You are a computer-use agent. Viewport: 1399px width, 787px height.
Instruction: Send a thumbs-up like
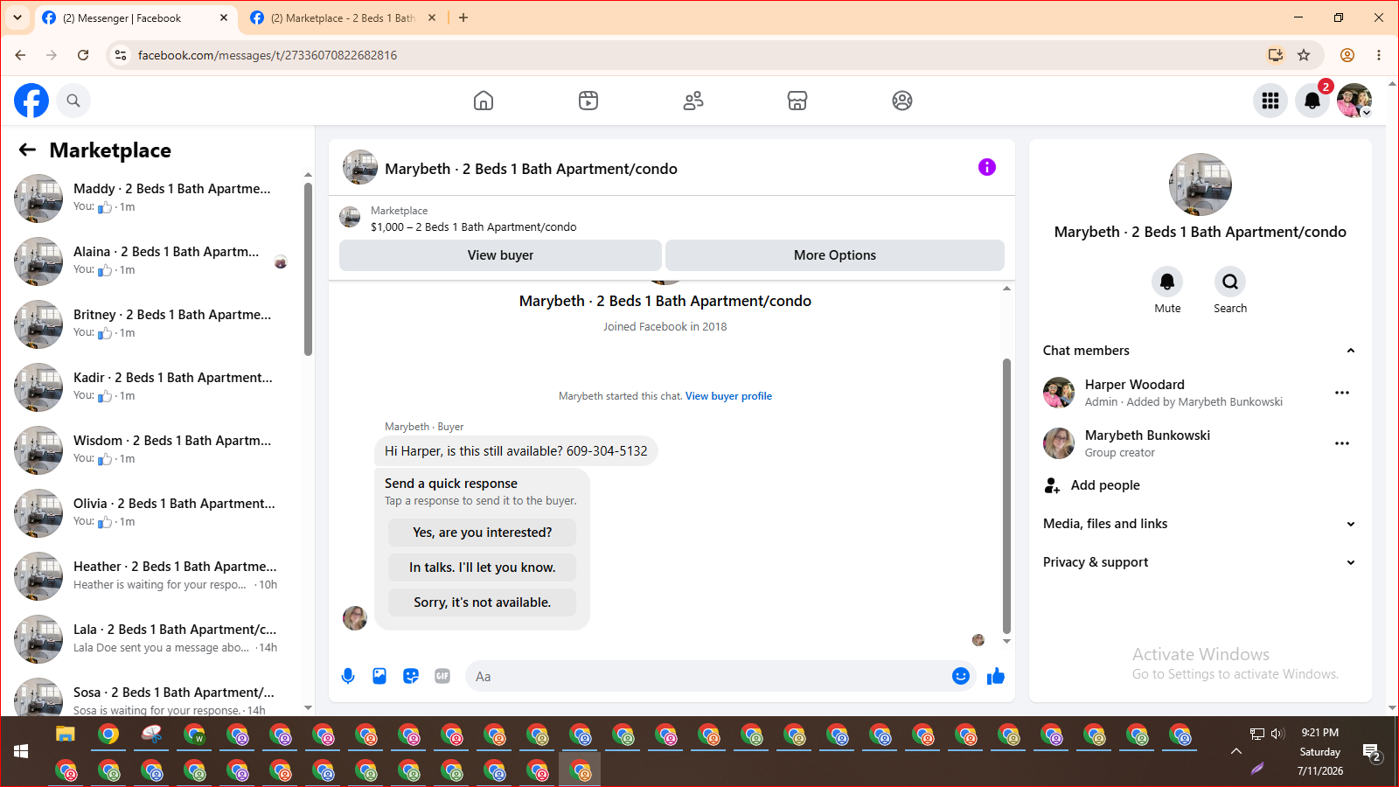996,676
